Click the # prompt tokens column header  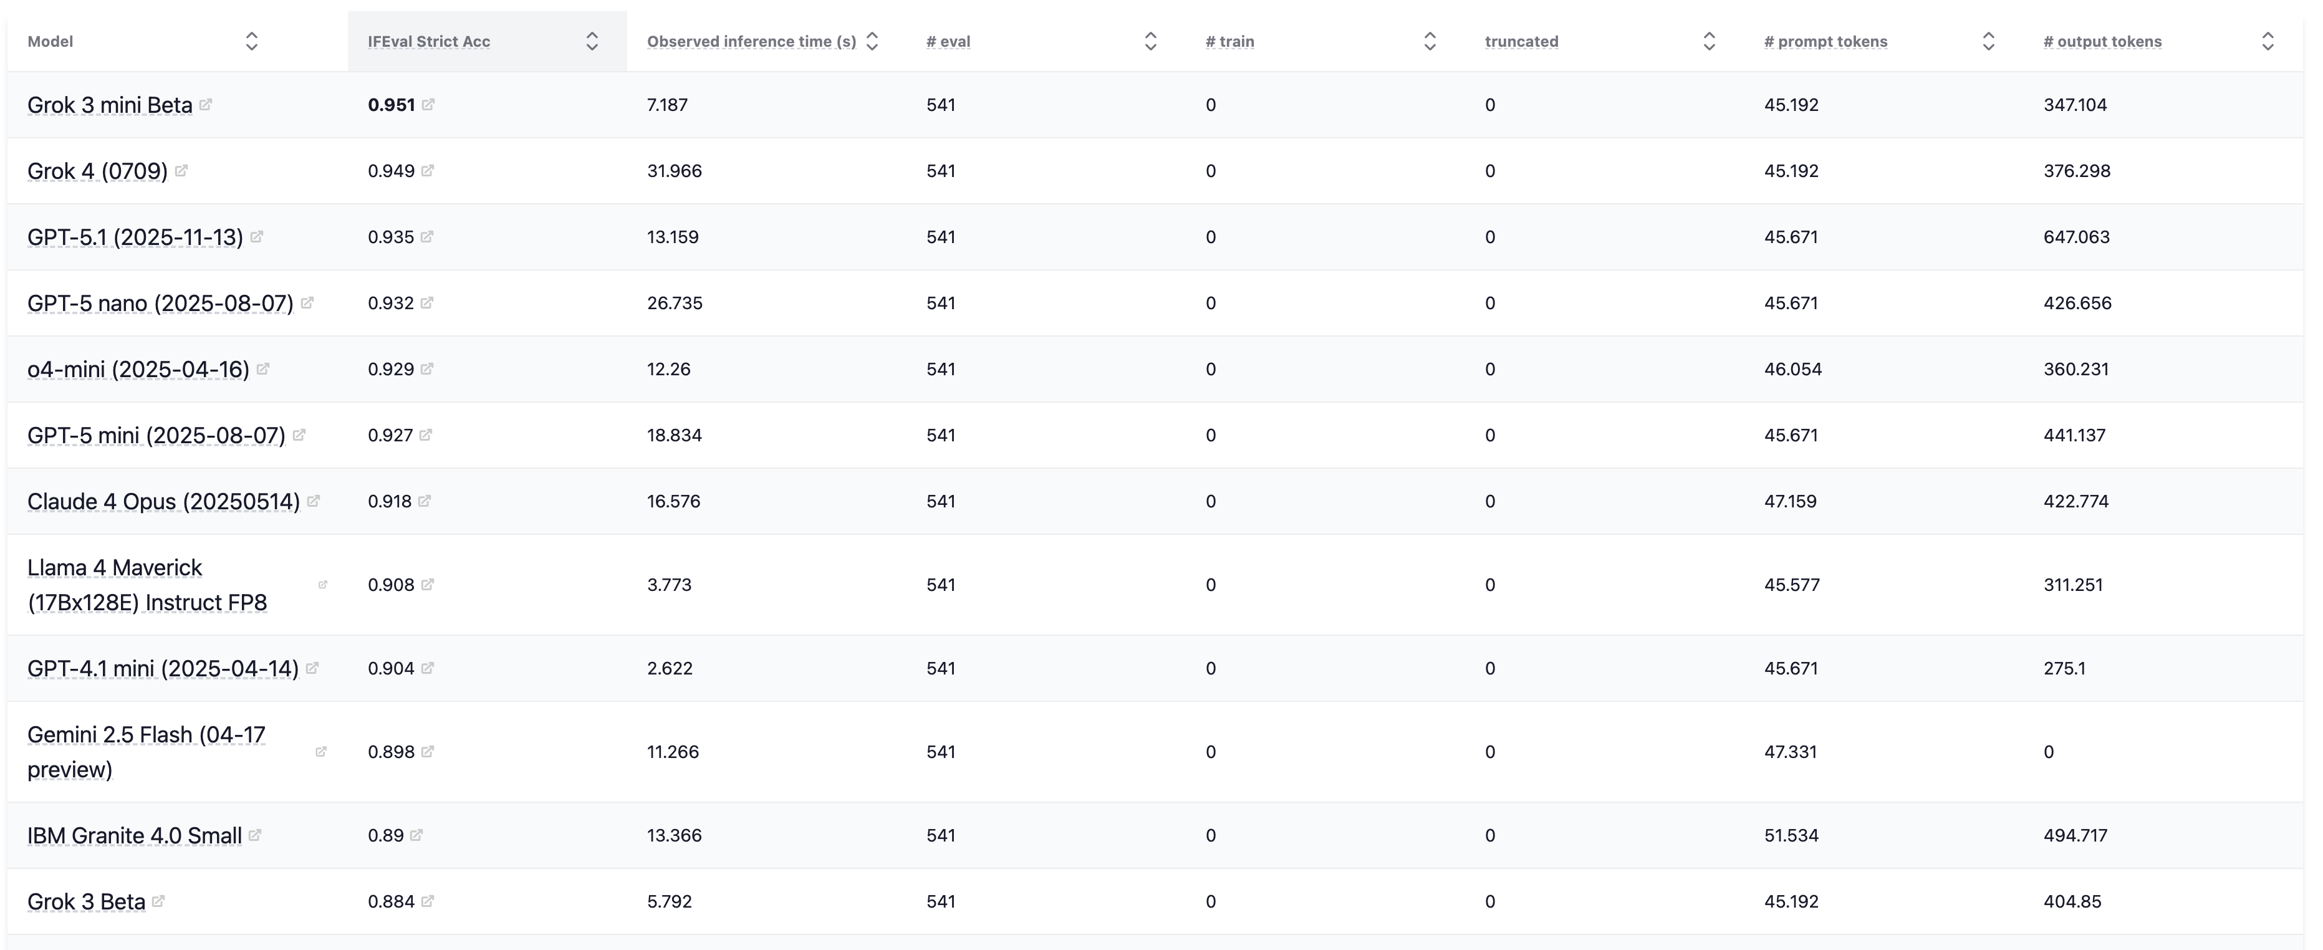(1825, 42)
